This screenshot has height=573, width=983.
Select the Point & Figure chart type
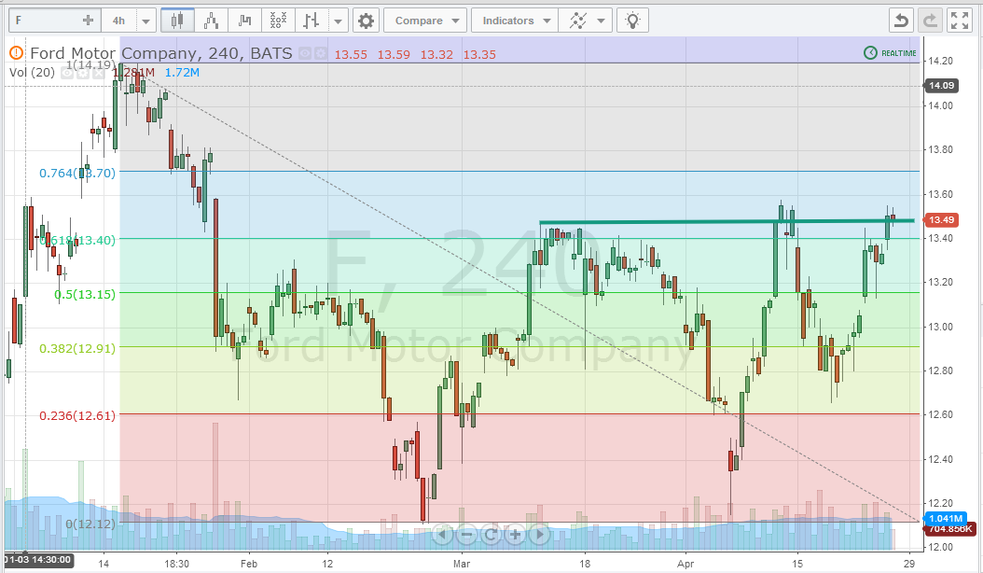pos(278,21)
